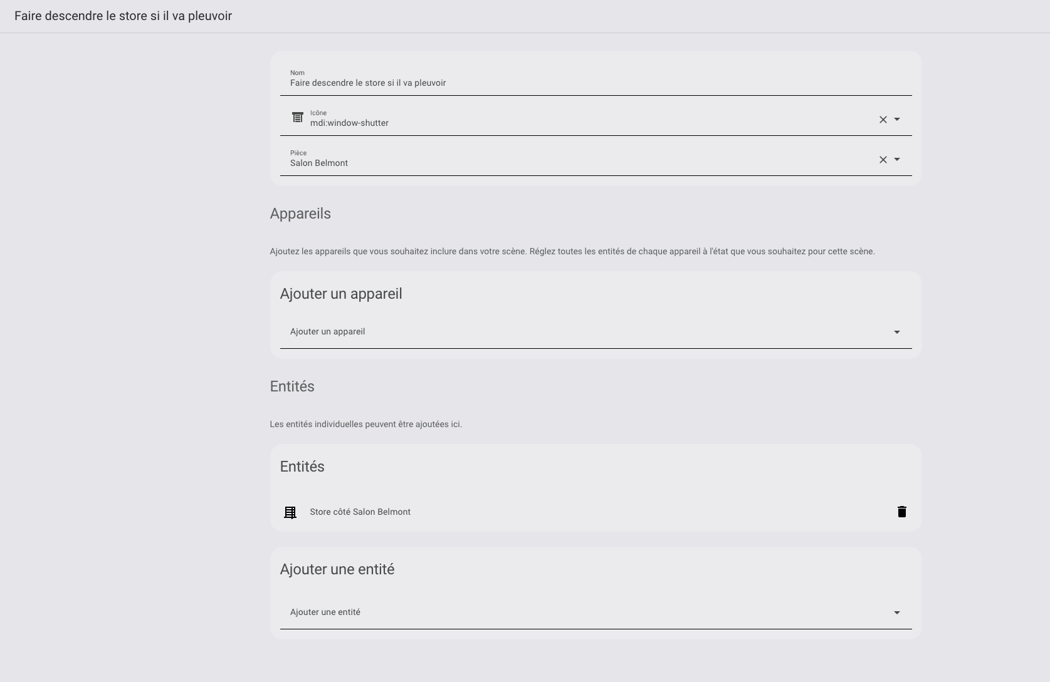This screenshot has height=682, width=1050.
Task: Expand the Ajouter un appareil arrow
Action: tap(897, 332)
